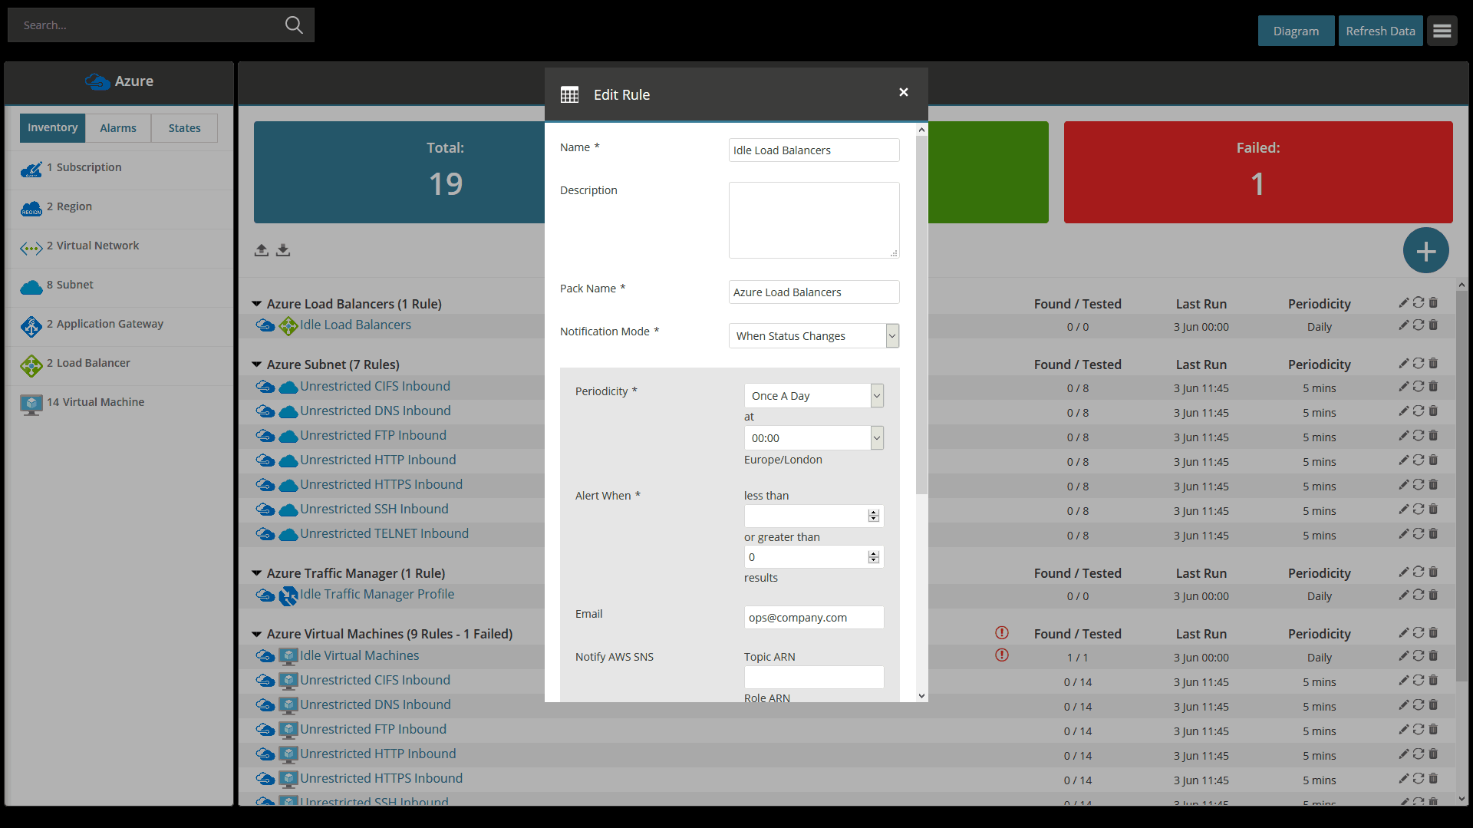The width and height of the screenshot is (1473, 828).
Task: Open the hamburger menu icon
Action: 1442,31
